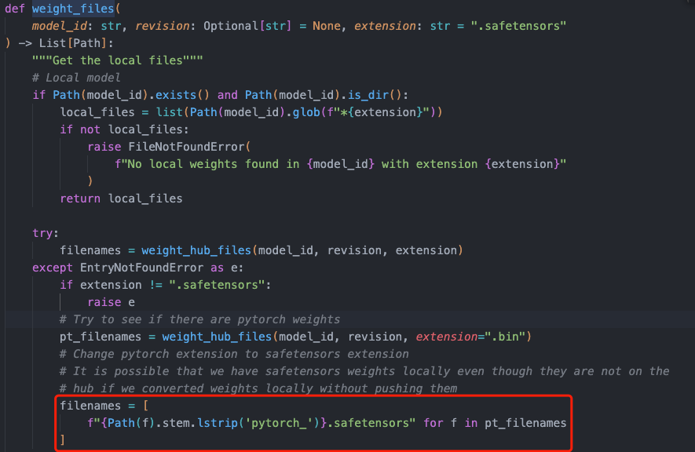Click 'except EntryNotFoundError as e:' line

[x=138, y=268]
